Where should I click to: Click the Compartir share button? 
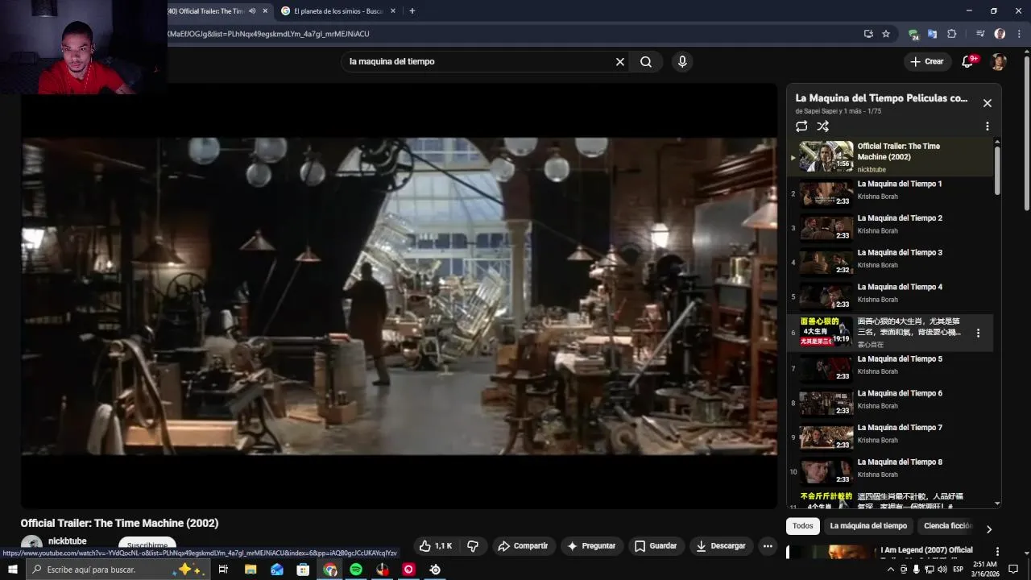[523, 546]
